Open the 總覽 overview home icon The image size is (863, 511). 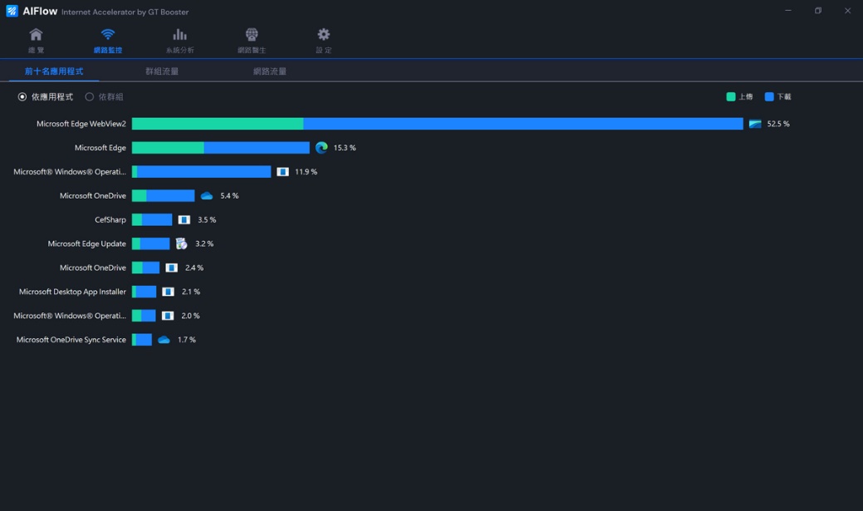(x=36, y=35)
